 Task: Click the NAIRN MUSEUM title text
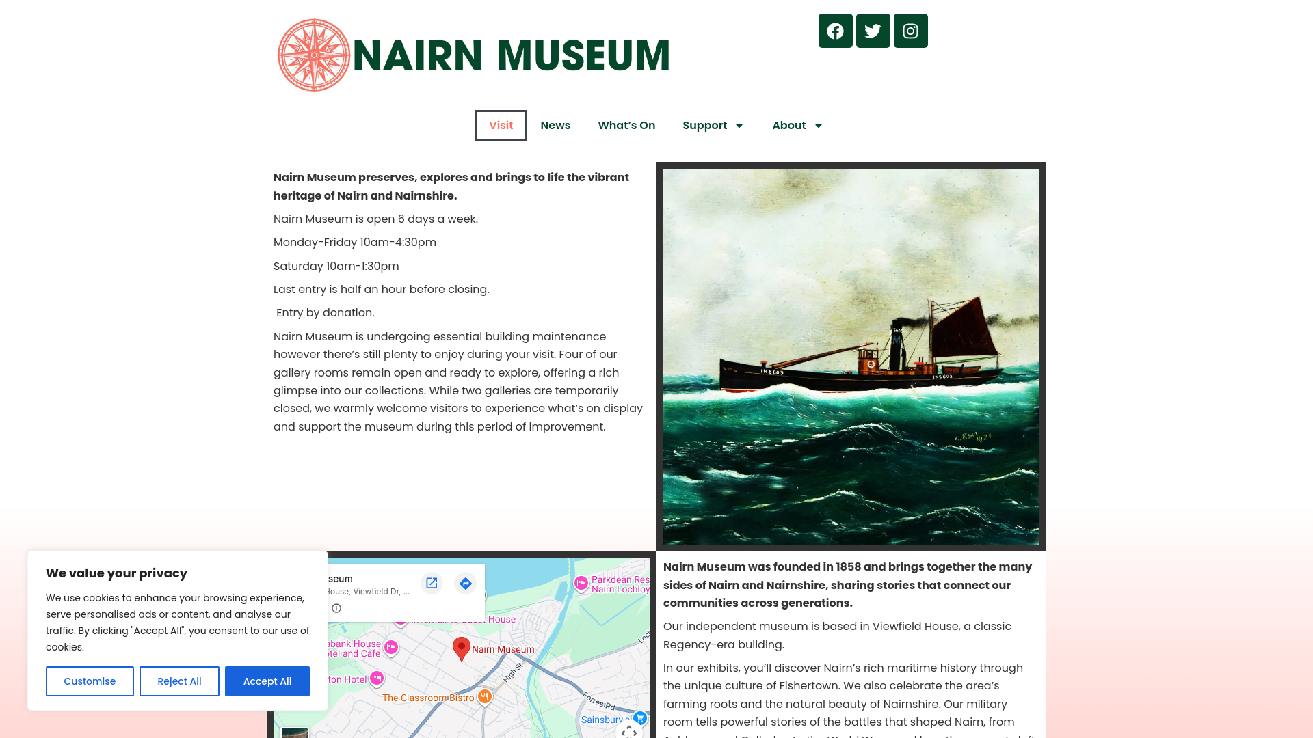coord(511,56)
